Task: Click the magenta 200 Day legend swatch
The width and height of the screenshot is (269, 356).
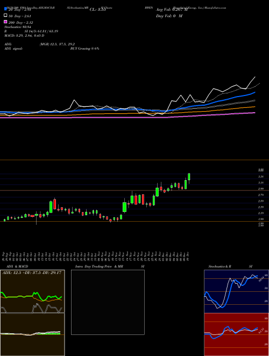Action: (x=5, y=22)
